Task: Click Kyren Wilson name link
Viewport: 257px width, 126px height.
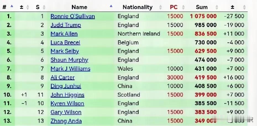Action: coord(67,103)
